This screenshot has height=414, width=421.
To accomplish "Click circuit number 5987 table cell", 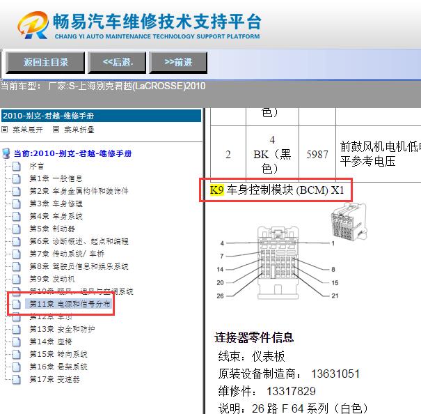I will [x=317, y=154].
